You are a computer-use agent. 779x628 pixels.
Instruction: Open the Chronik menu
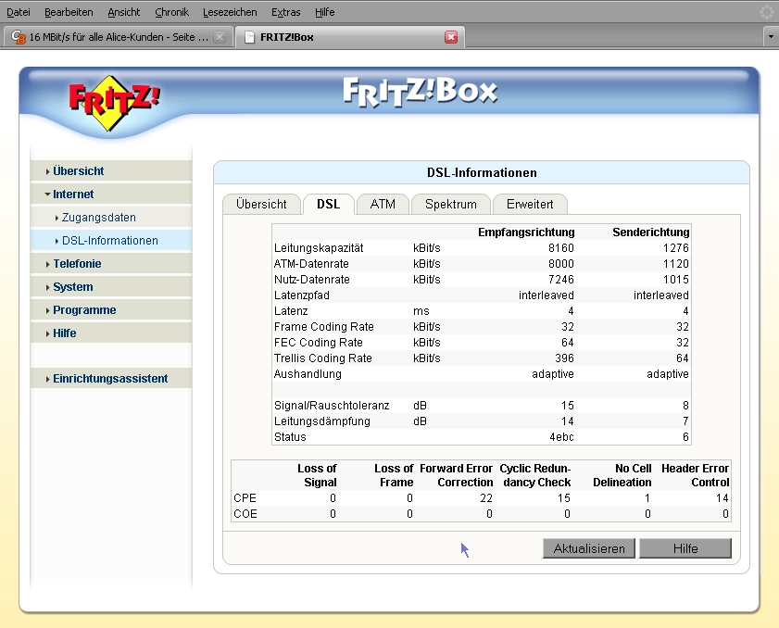click(171, 12)
